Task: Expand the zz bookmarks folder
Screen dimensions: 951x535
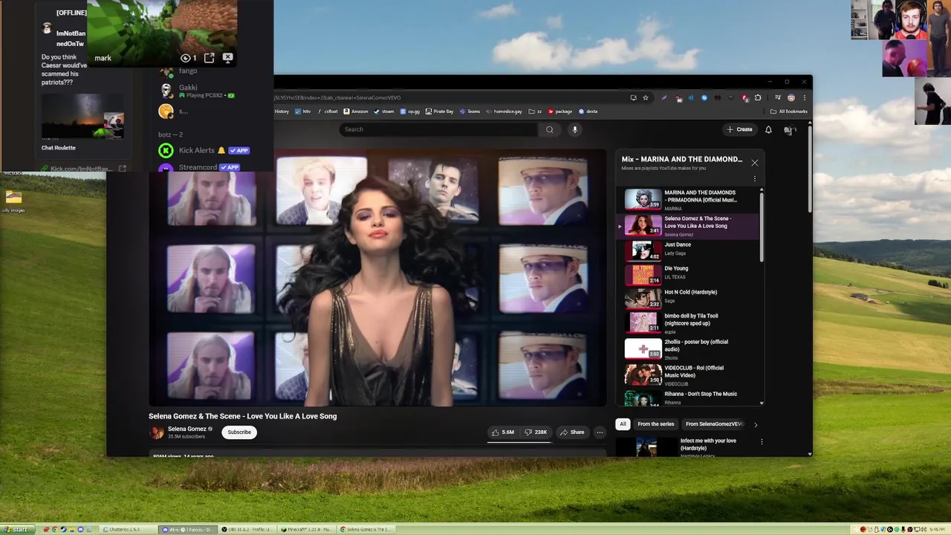Action: (535, 111)
